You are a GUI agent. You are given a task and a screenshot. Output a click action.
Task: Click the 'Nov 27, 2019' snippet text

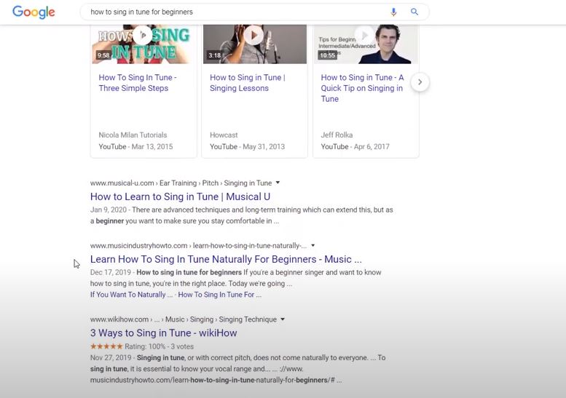click(111, 358)
